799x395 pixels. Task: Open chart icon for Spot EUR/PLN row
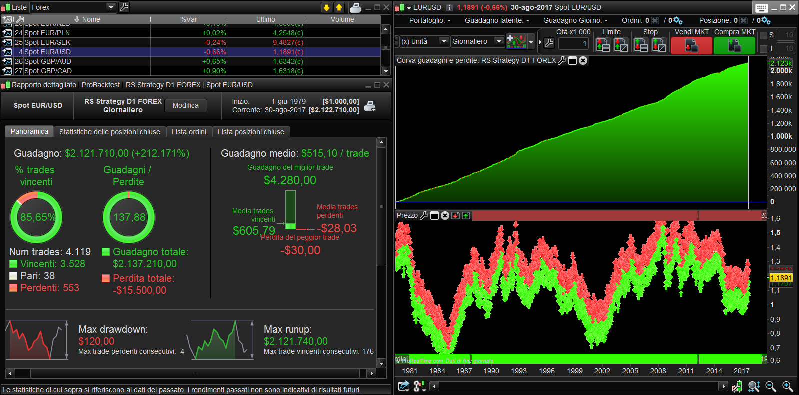[7, 33]
